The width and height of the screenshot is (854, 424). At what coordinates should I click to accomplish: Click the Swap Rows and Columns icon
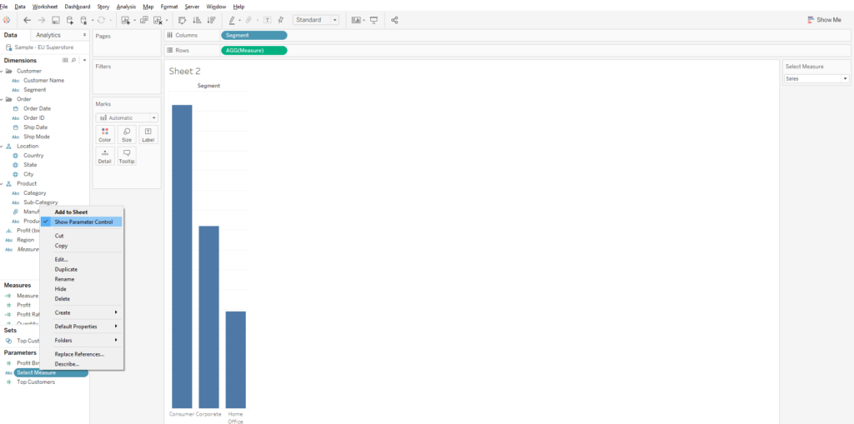(183, 20)
